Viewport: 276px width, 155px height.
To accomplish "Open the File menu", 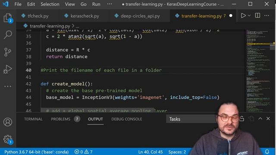I will (x=18, y=4).
